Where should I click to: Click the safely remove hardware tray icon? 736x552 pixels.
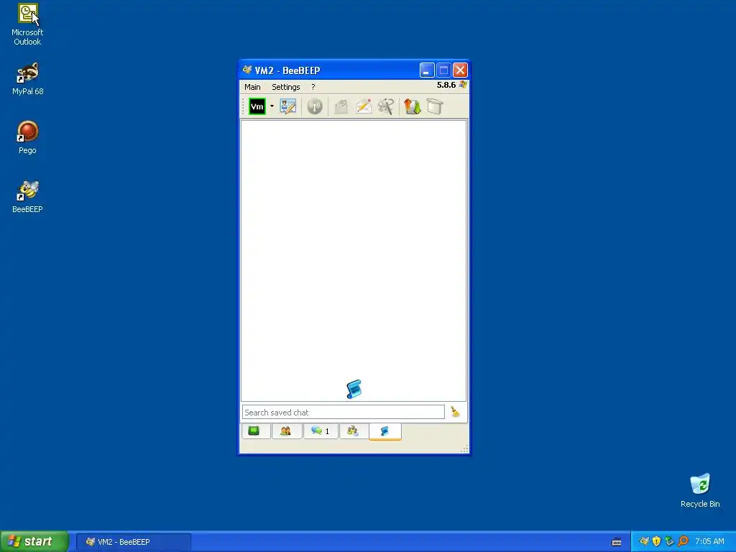pos(669,542)
